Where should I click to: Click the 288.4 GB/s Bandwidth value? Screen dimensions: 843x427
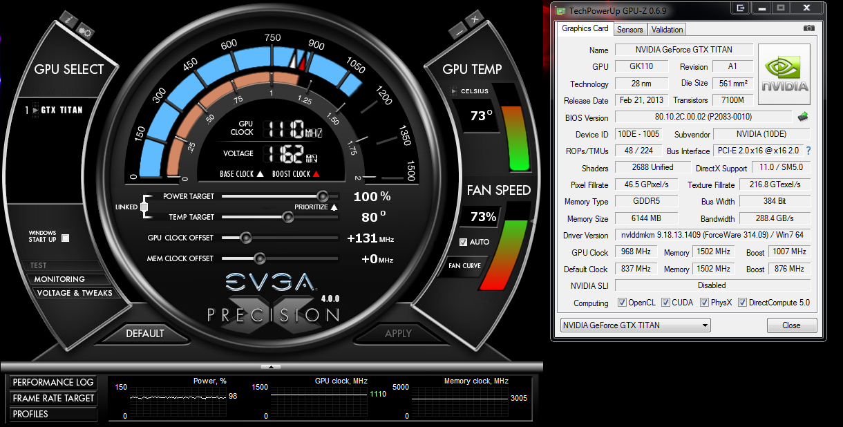tap(775, 218)
